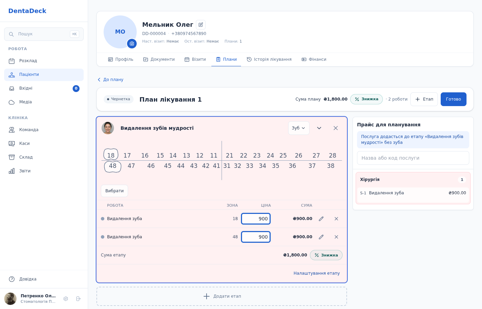The width and height of the screenshot is (482, 309).
Task: Switch to Візити tab
Action: [x=195, y=59]
